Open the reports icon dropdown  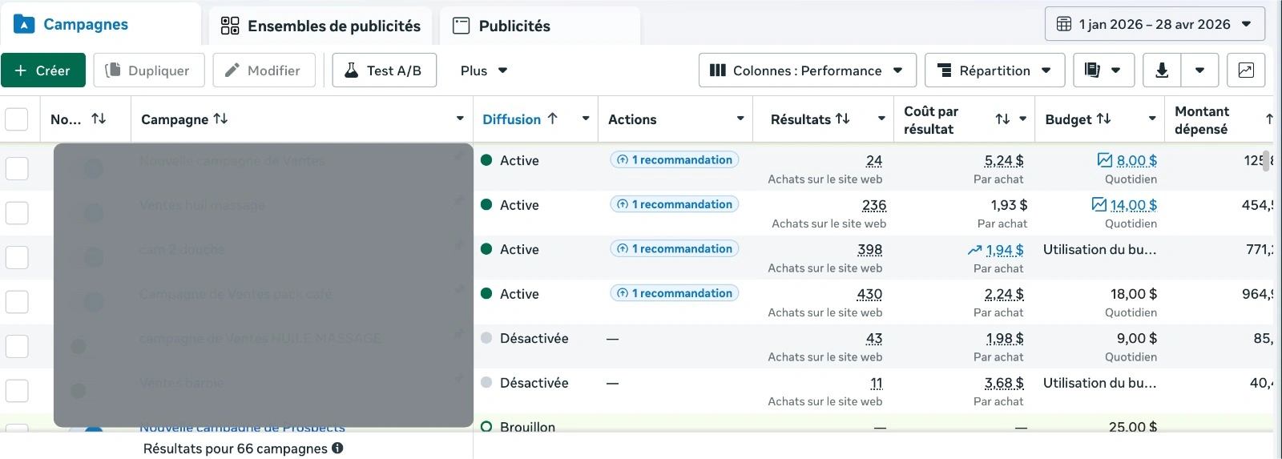click(x=1103, y=70)
